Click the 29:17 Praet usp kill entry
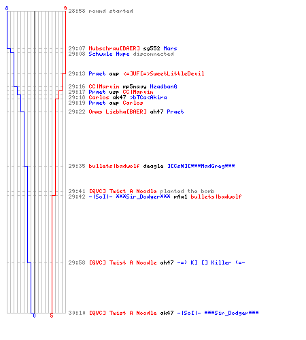This screenshot has height=340, width=306. coord(121,92)
